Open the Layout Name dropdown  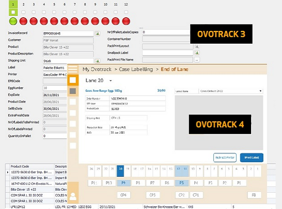pos(260,90)
